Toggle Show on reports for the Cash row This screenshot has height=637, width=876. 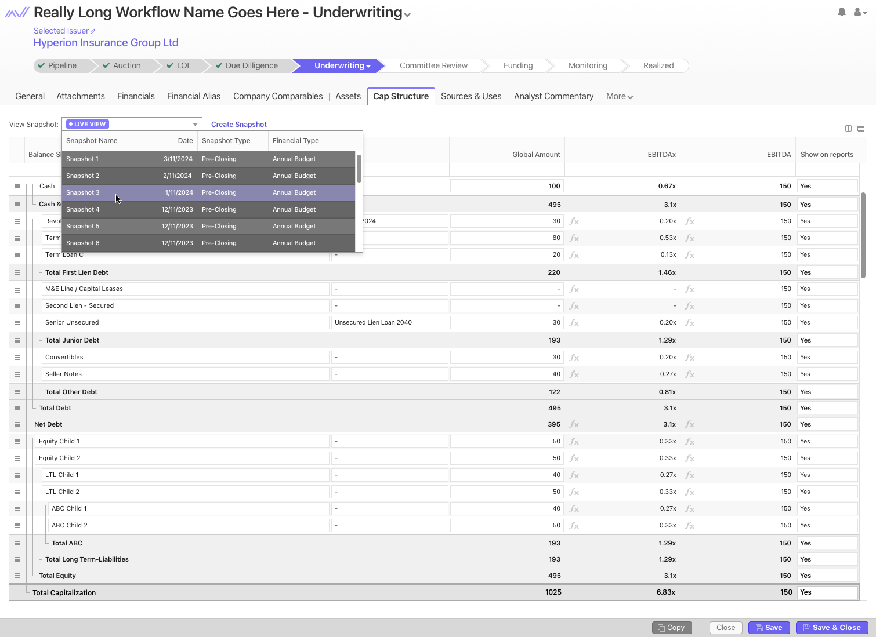(826, 186)
